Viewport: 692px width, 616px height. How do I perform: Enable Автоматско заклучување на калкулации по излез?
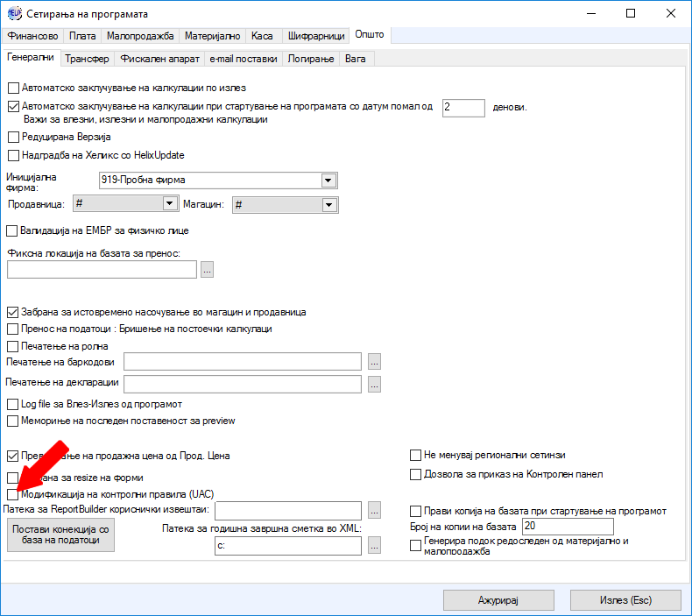coord(14,88)
